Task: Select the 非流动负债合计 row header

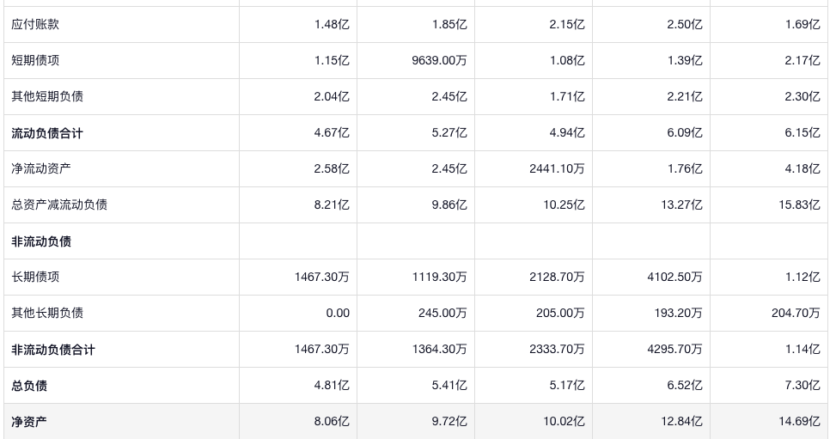Action: pos(53,350)
